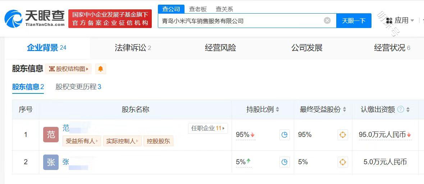Select the 查老板 search tab
Viewport: 424px width, 184px height.
[x=198, y=9]
